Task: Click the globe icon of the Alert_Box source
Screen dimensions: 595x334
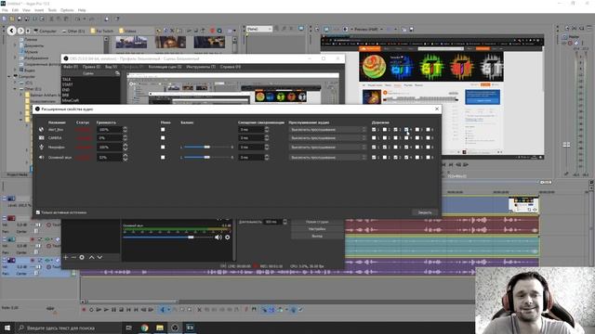Action: [41, 130]
